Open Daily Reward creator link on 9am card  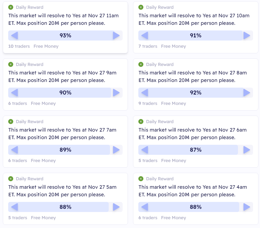(30, 64)
